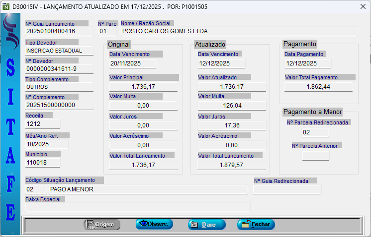This screenshot has height=237, width=371.
Task: Select the Nº Parcela Redirecionada field
Action: (x=315, y=132)
